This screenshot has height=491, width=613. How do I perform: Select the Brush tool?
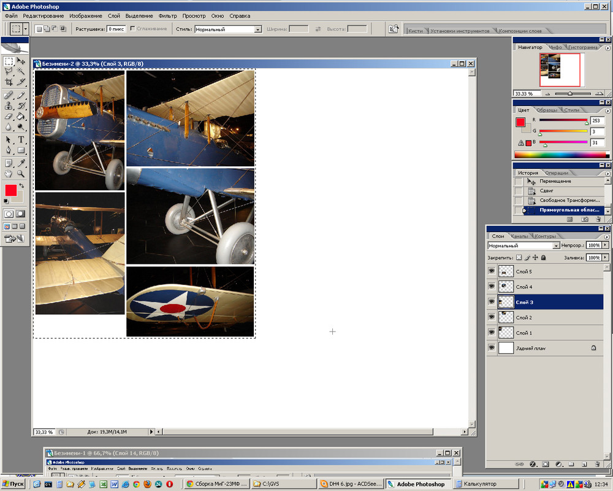click(21, 95)
